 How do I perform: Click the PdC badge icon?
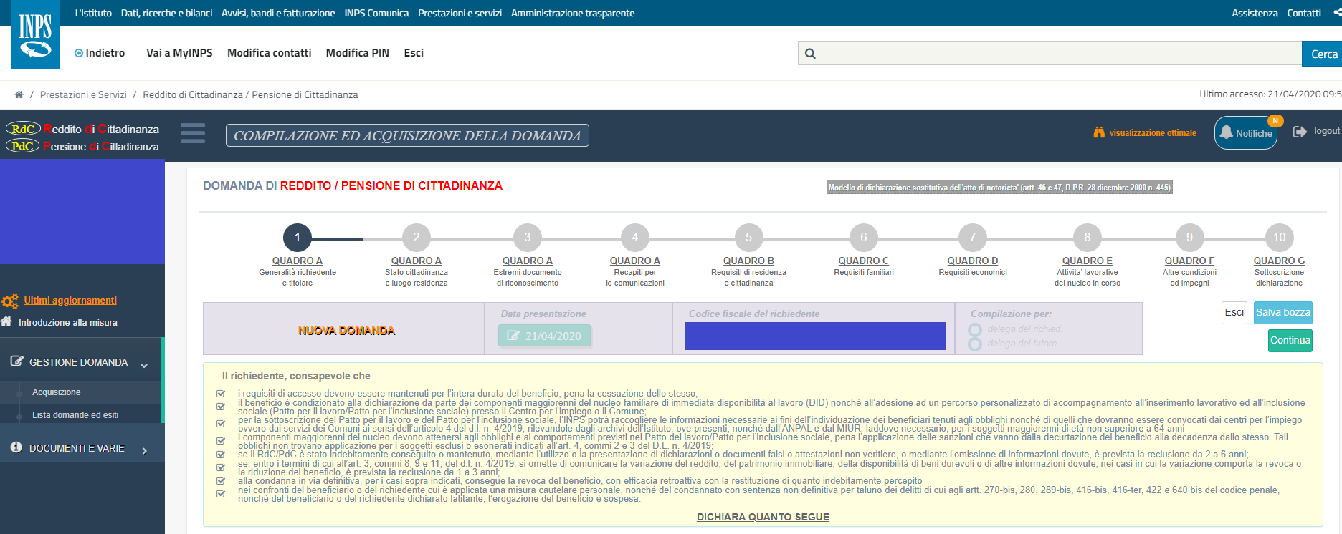(x=22, y=146)
